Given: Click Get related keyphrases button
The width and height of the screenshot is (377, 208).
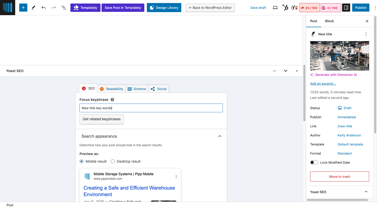Looking at the screenshot, I should (x=102, y=119).
